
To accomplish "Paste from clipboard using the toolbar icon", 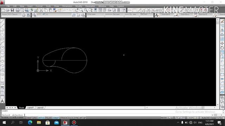I will point(50,10).
